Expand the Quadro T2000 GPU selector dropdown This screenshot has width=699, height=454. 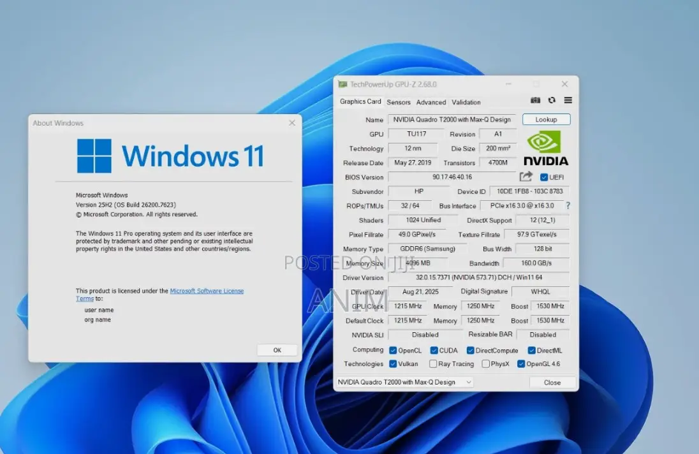pos(404,383)
